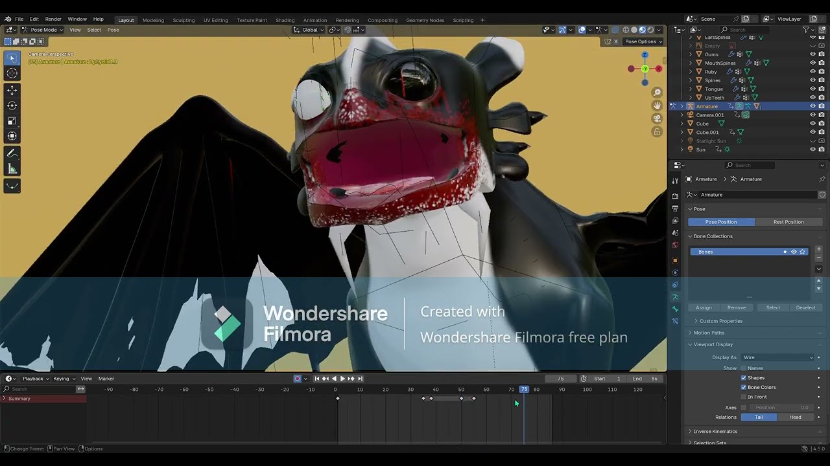Screen dimensions: 830x466
Task: Set Relations to Head
Action: [x=796, y=417]
